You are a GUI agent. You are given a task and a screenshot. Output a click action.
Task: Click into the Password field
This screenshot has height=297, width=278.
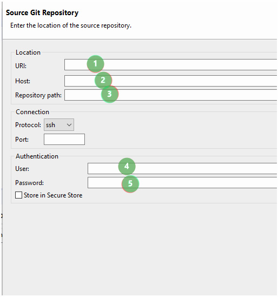tap(182, 183)
